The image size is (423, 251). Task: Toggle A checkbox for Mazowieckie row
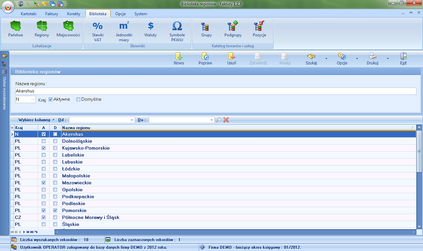[44, 183]
